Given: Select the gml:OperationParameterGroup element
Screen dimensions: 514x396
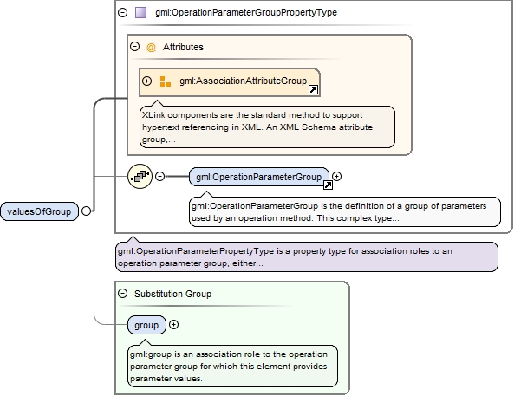Looking at the screenshot, I should point(259,177).
